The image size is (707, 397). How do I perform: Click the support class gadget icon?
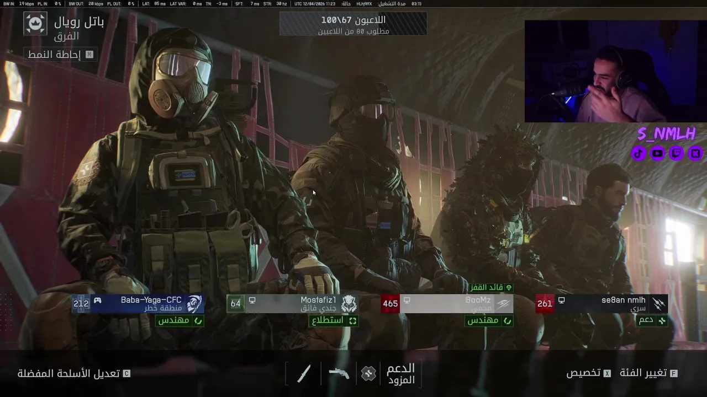[368, 373]
